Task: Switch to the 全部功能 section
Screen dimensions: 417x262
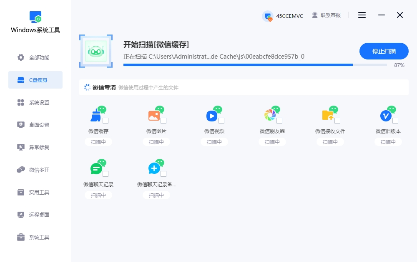Action: [x=35, y=58]
